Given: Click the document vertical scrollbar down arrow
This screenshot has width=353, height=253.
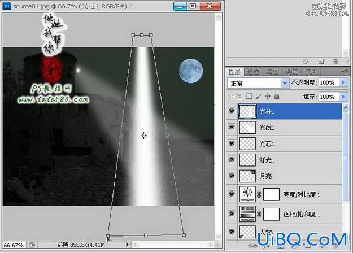Looking at the screenshot, I should tap(218, 237).
